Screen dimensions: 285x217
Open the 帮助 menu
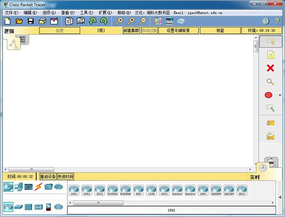tap(124, 13)
